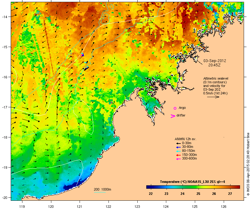
Task: Click the cyan 80-150m legend arrow
Action: click(x=178, y=151)
